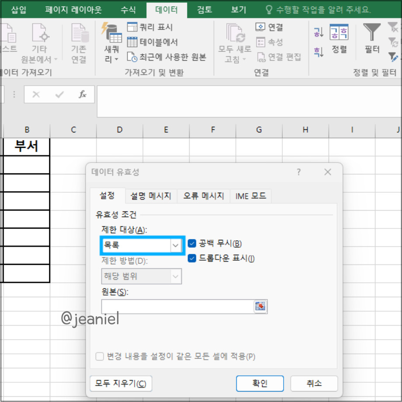The height and width of the screenshot is (402, 402).
Task: Disable 드롭다운 표시 checkbox
Action: click(x=192, y=259)
